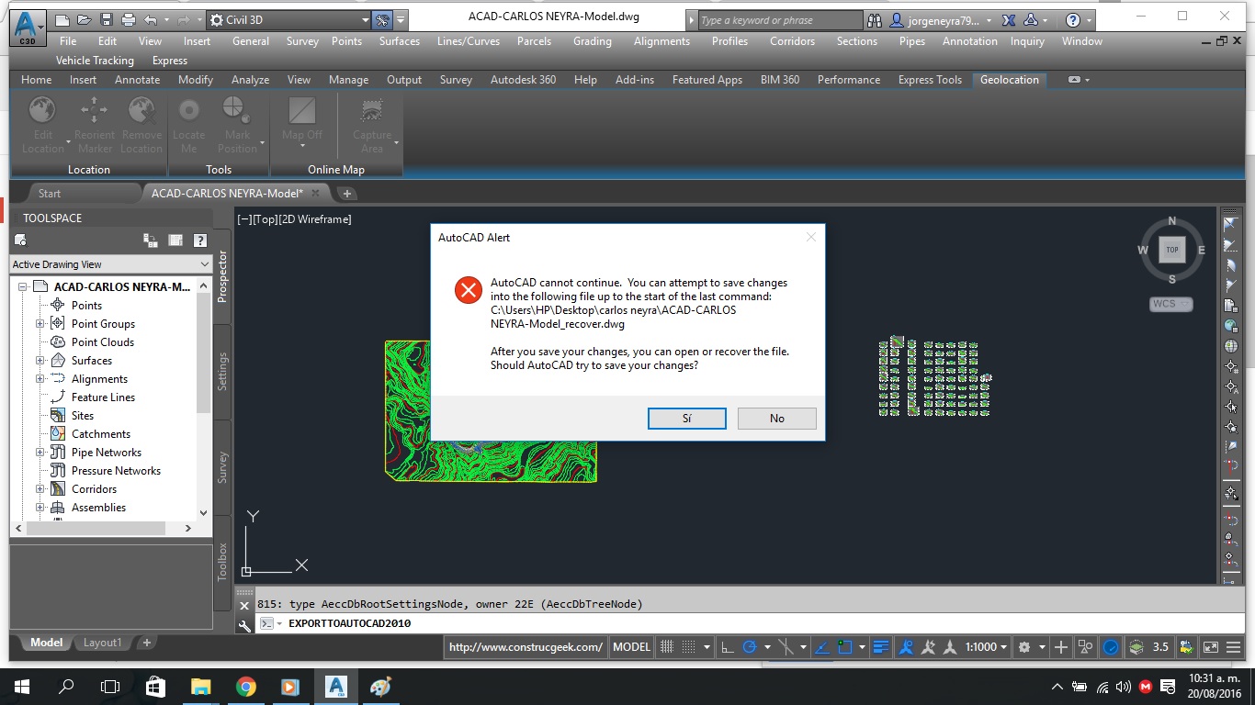Open the C3D application menu button
This screenshot has height=705, width=1255.
[x=28, y=27]
